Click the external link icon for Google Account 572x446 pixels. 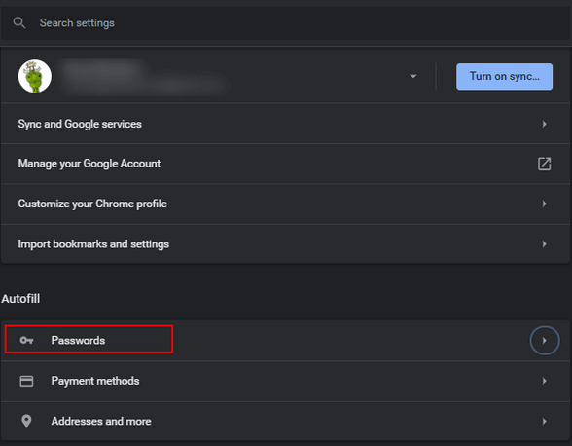(x=545, y=164)
